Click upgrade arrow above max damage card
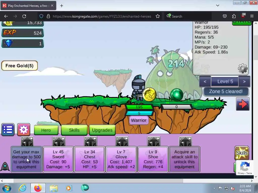The width and height of the screenshot is (258, 193). pyautogui.click(x=27, y=141)
